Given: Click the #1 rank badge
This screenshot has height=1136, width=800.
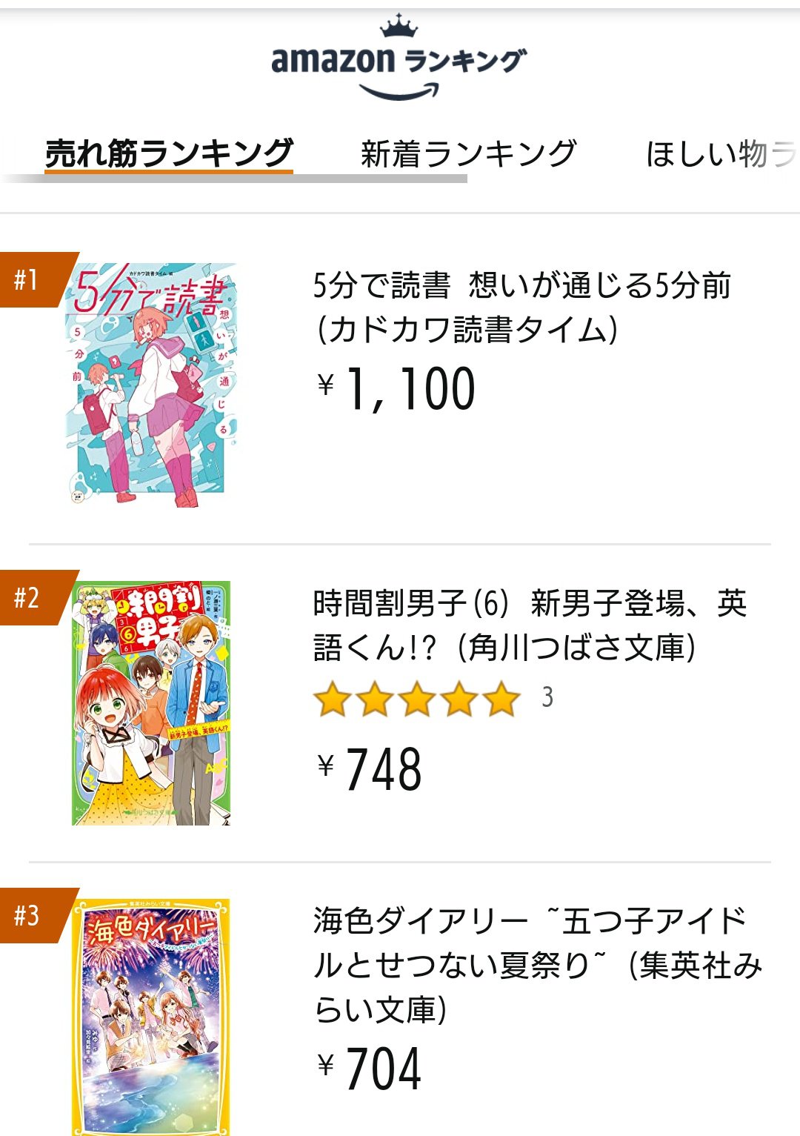Looking at the screenshot, I should [x=30, y=279].
